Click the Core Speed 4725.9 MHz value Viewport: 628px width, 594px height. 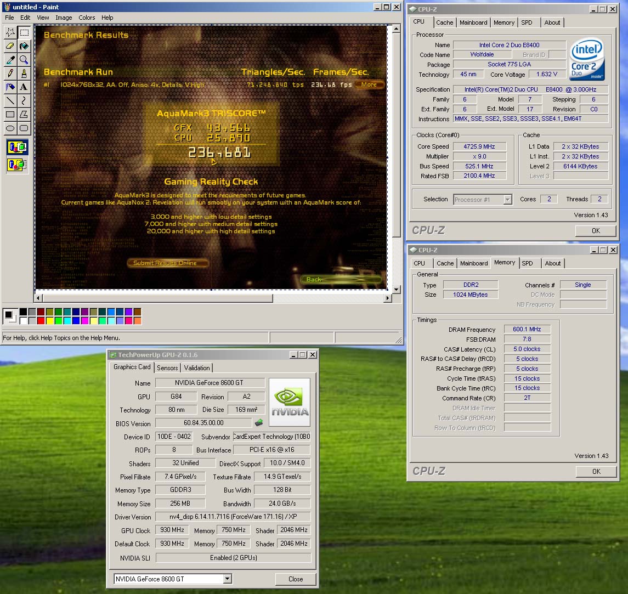click(x=479, y=146)
